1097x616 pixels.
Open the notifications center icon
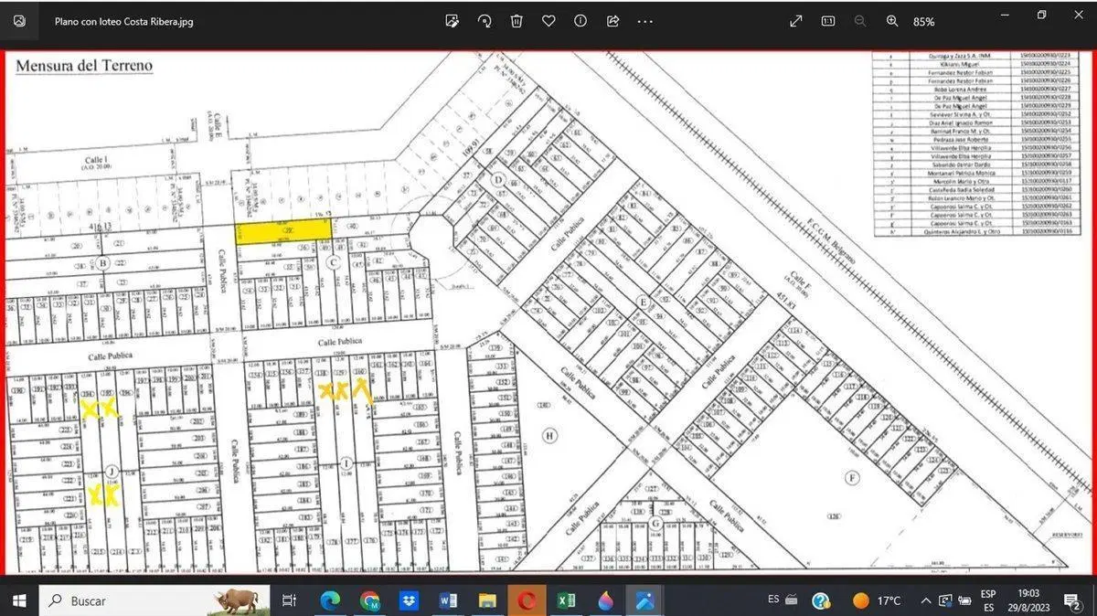click(x=1075, y=600)
